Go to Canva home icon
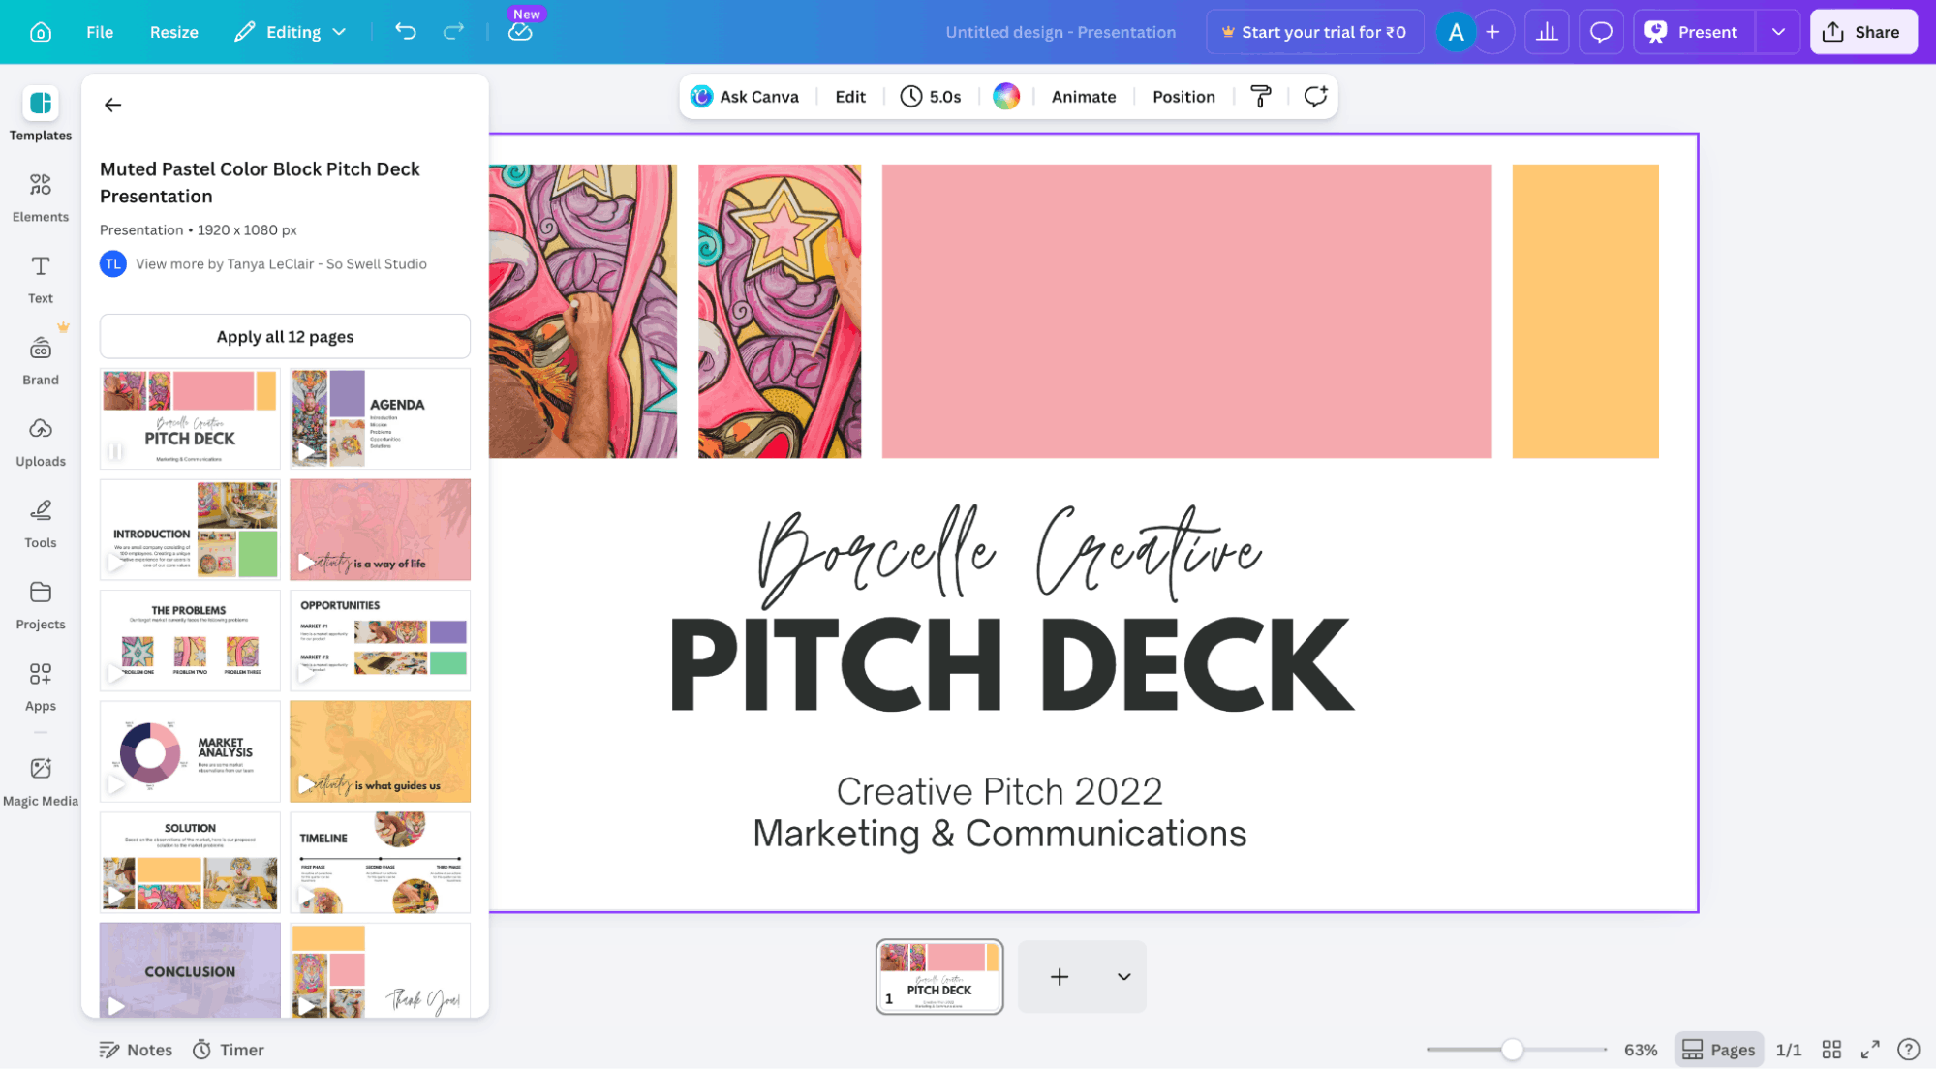The height and width of the screenshot is (1069, 1936). point(41,32)
